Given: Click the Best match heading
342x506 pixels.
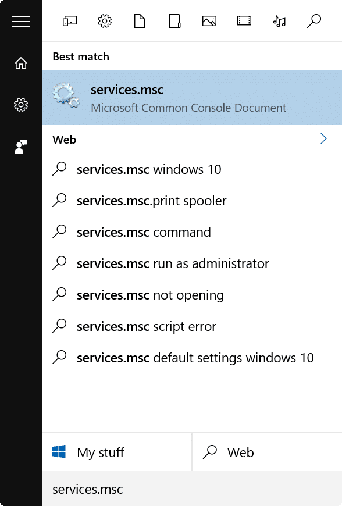Looking at the screenshot, I should 81,57.
